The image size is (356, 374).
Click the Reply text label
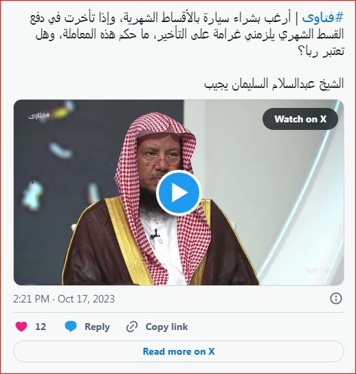[98, 327]
